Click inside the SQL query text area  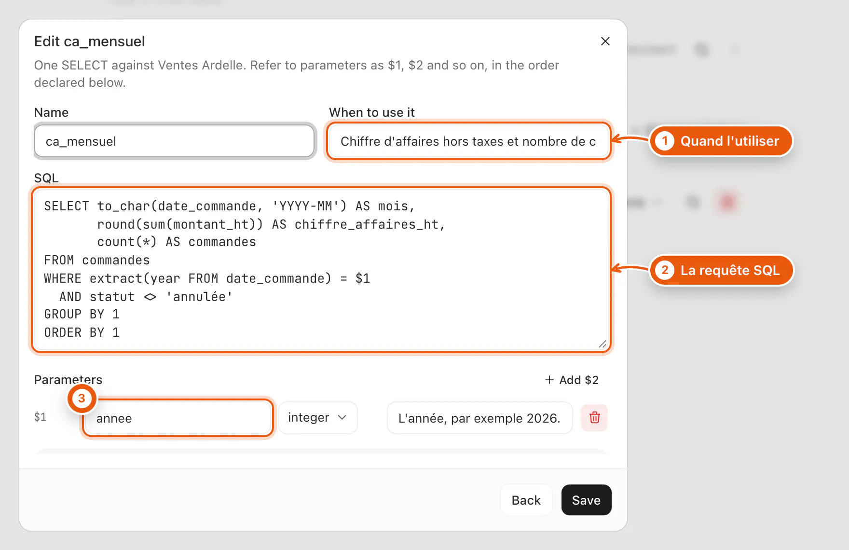pos(321,269)
